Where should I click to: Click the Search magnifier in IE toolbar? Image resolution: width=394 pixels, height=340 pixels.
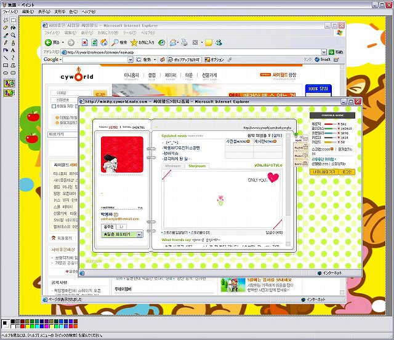[115, 42]
